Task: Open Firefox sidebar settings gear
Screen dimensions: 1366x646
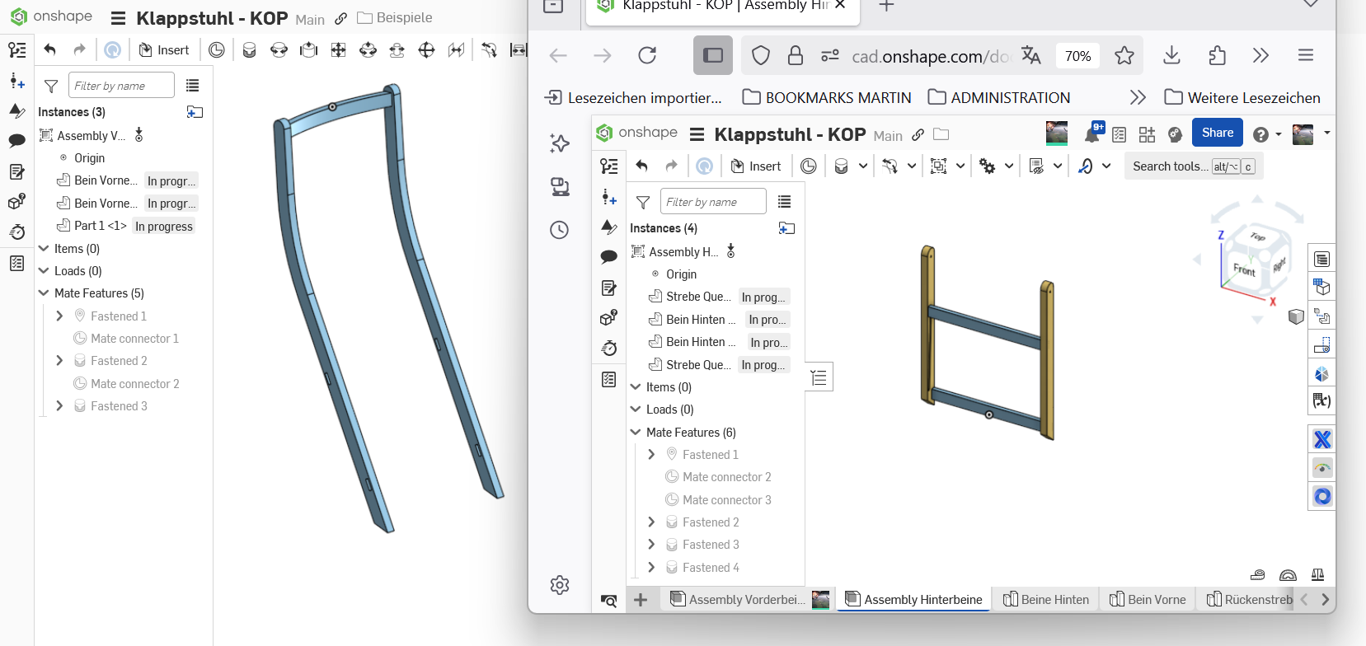Action: tap(560, 585)
